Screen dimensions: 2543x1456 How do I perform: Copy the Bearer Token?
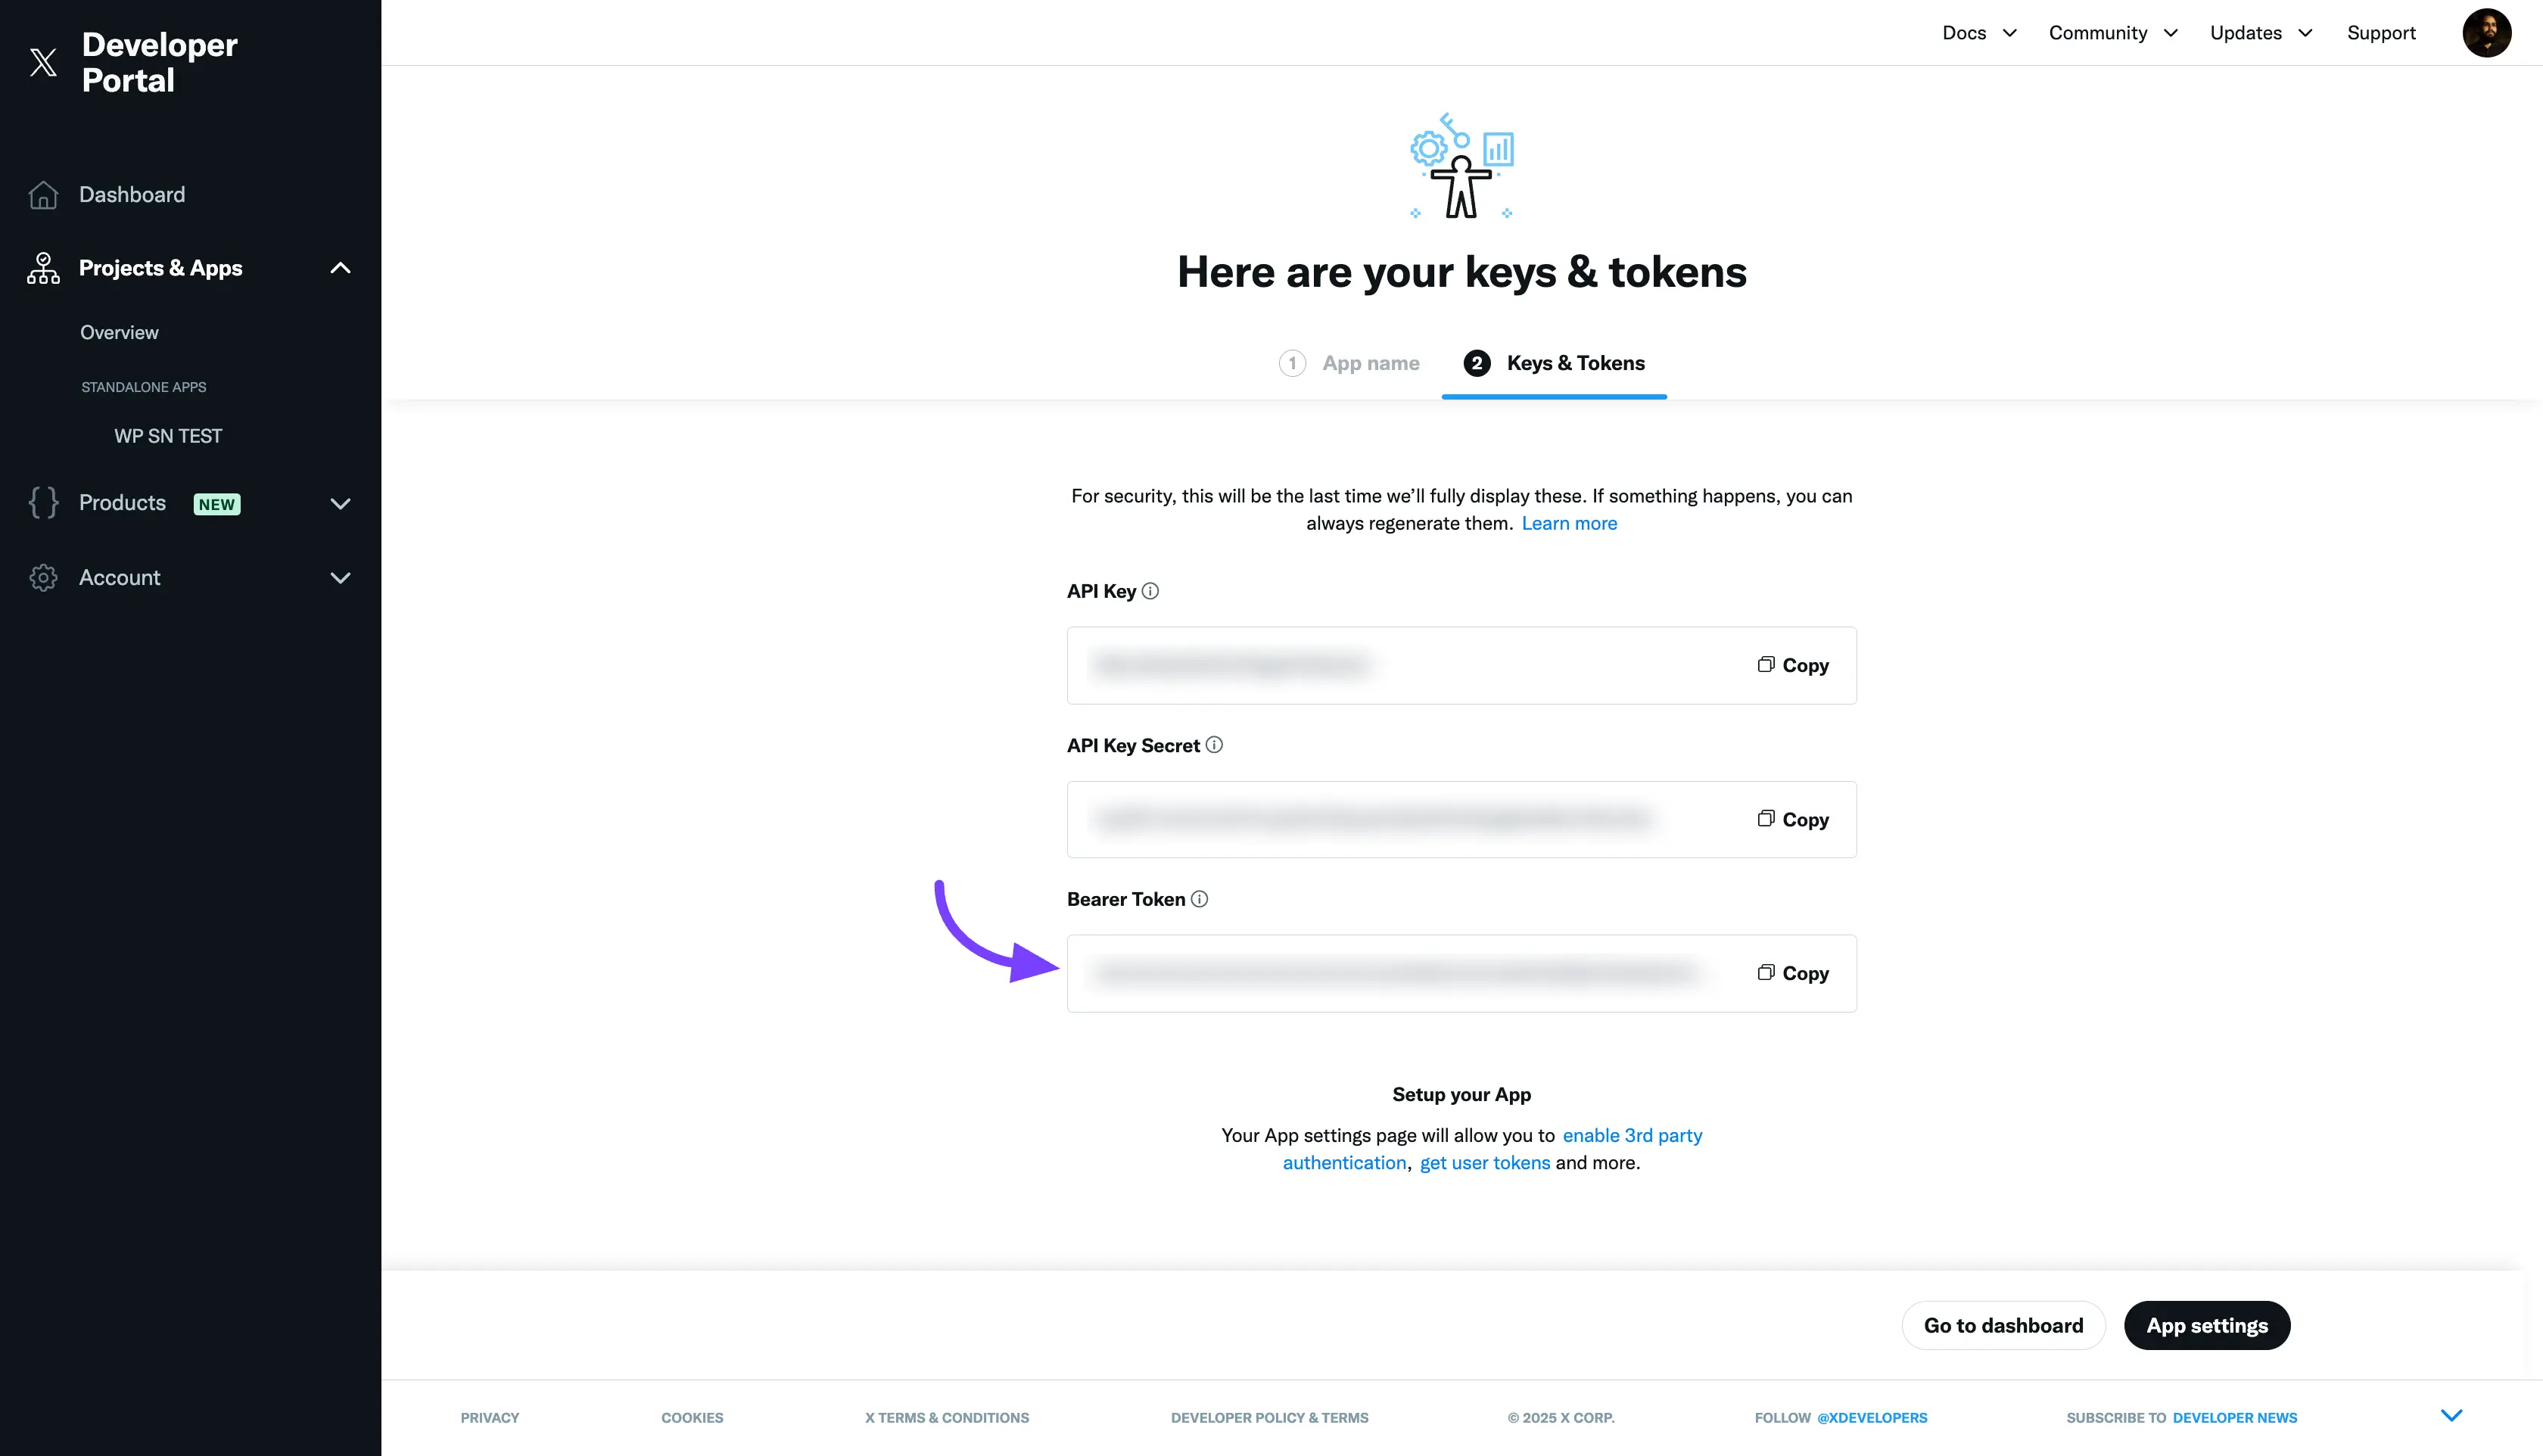1793,973
